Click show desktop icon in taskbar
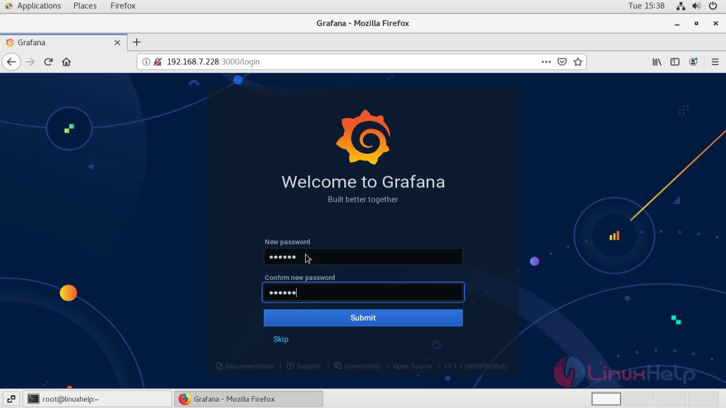The image size is (726, 408). 11,399
